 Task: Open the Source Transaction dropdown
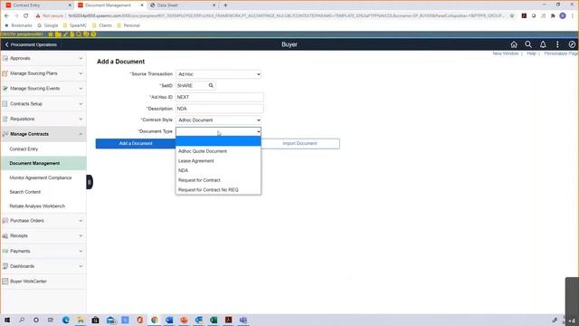[219, 74]
